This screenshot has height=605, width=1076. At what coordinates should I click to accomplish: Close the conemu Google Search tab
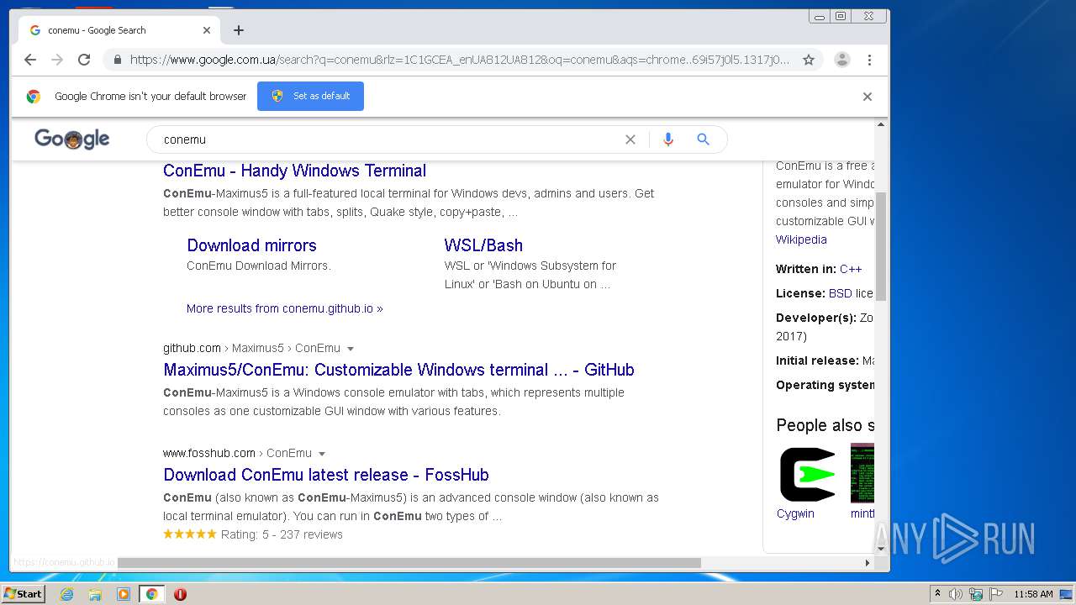pos(207,30)
